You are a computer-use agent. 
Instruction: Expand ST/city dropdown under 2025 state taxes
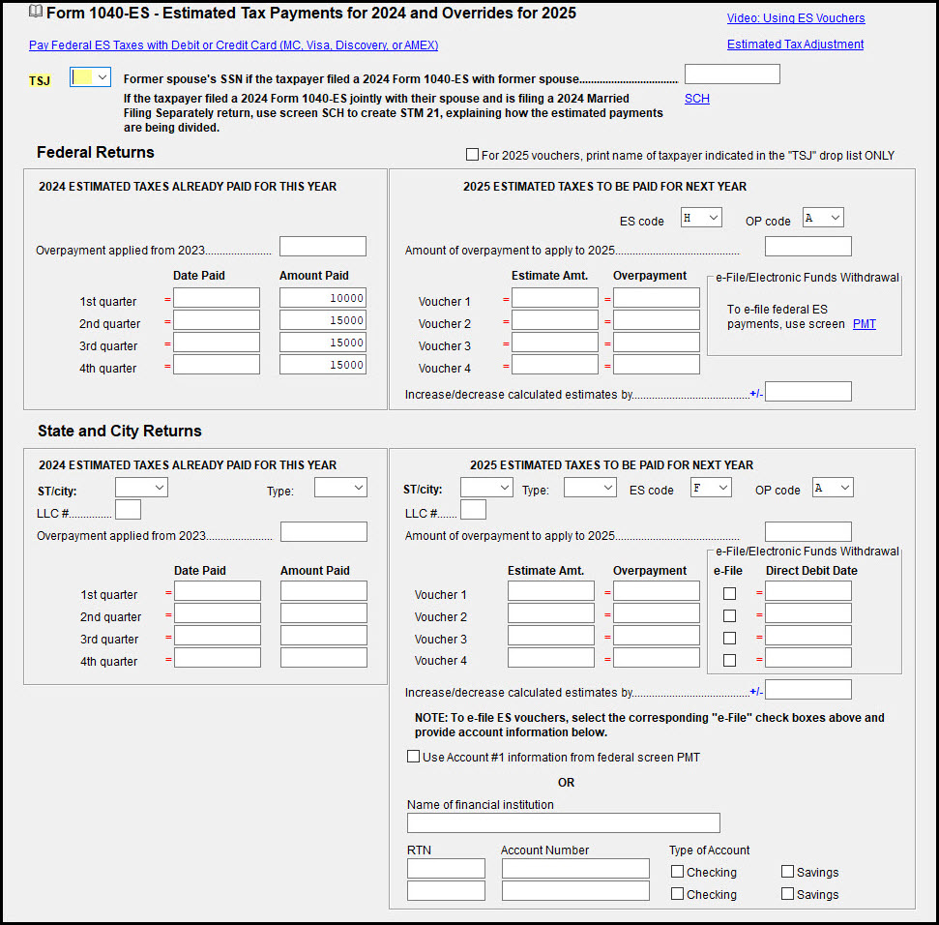486,488
